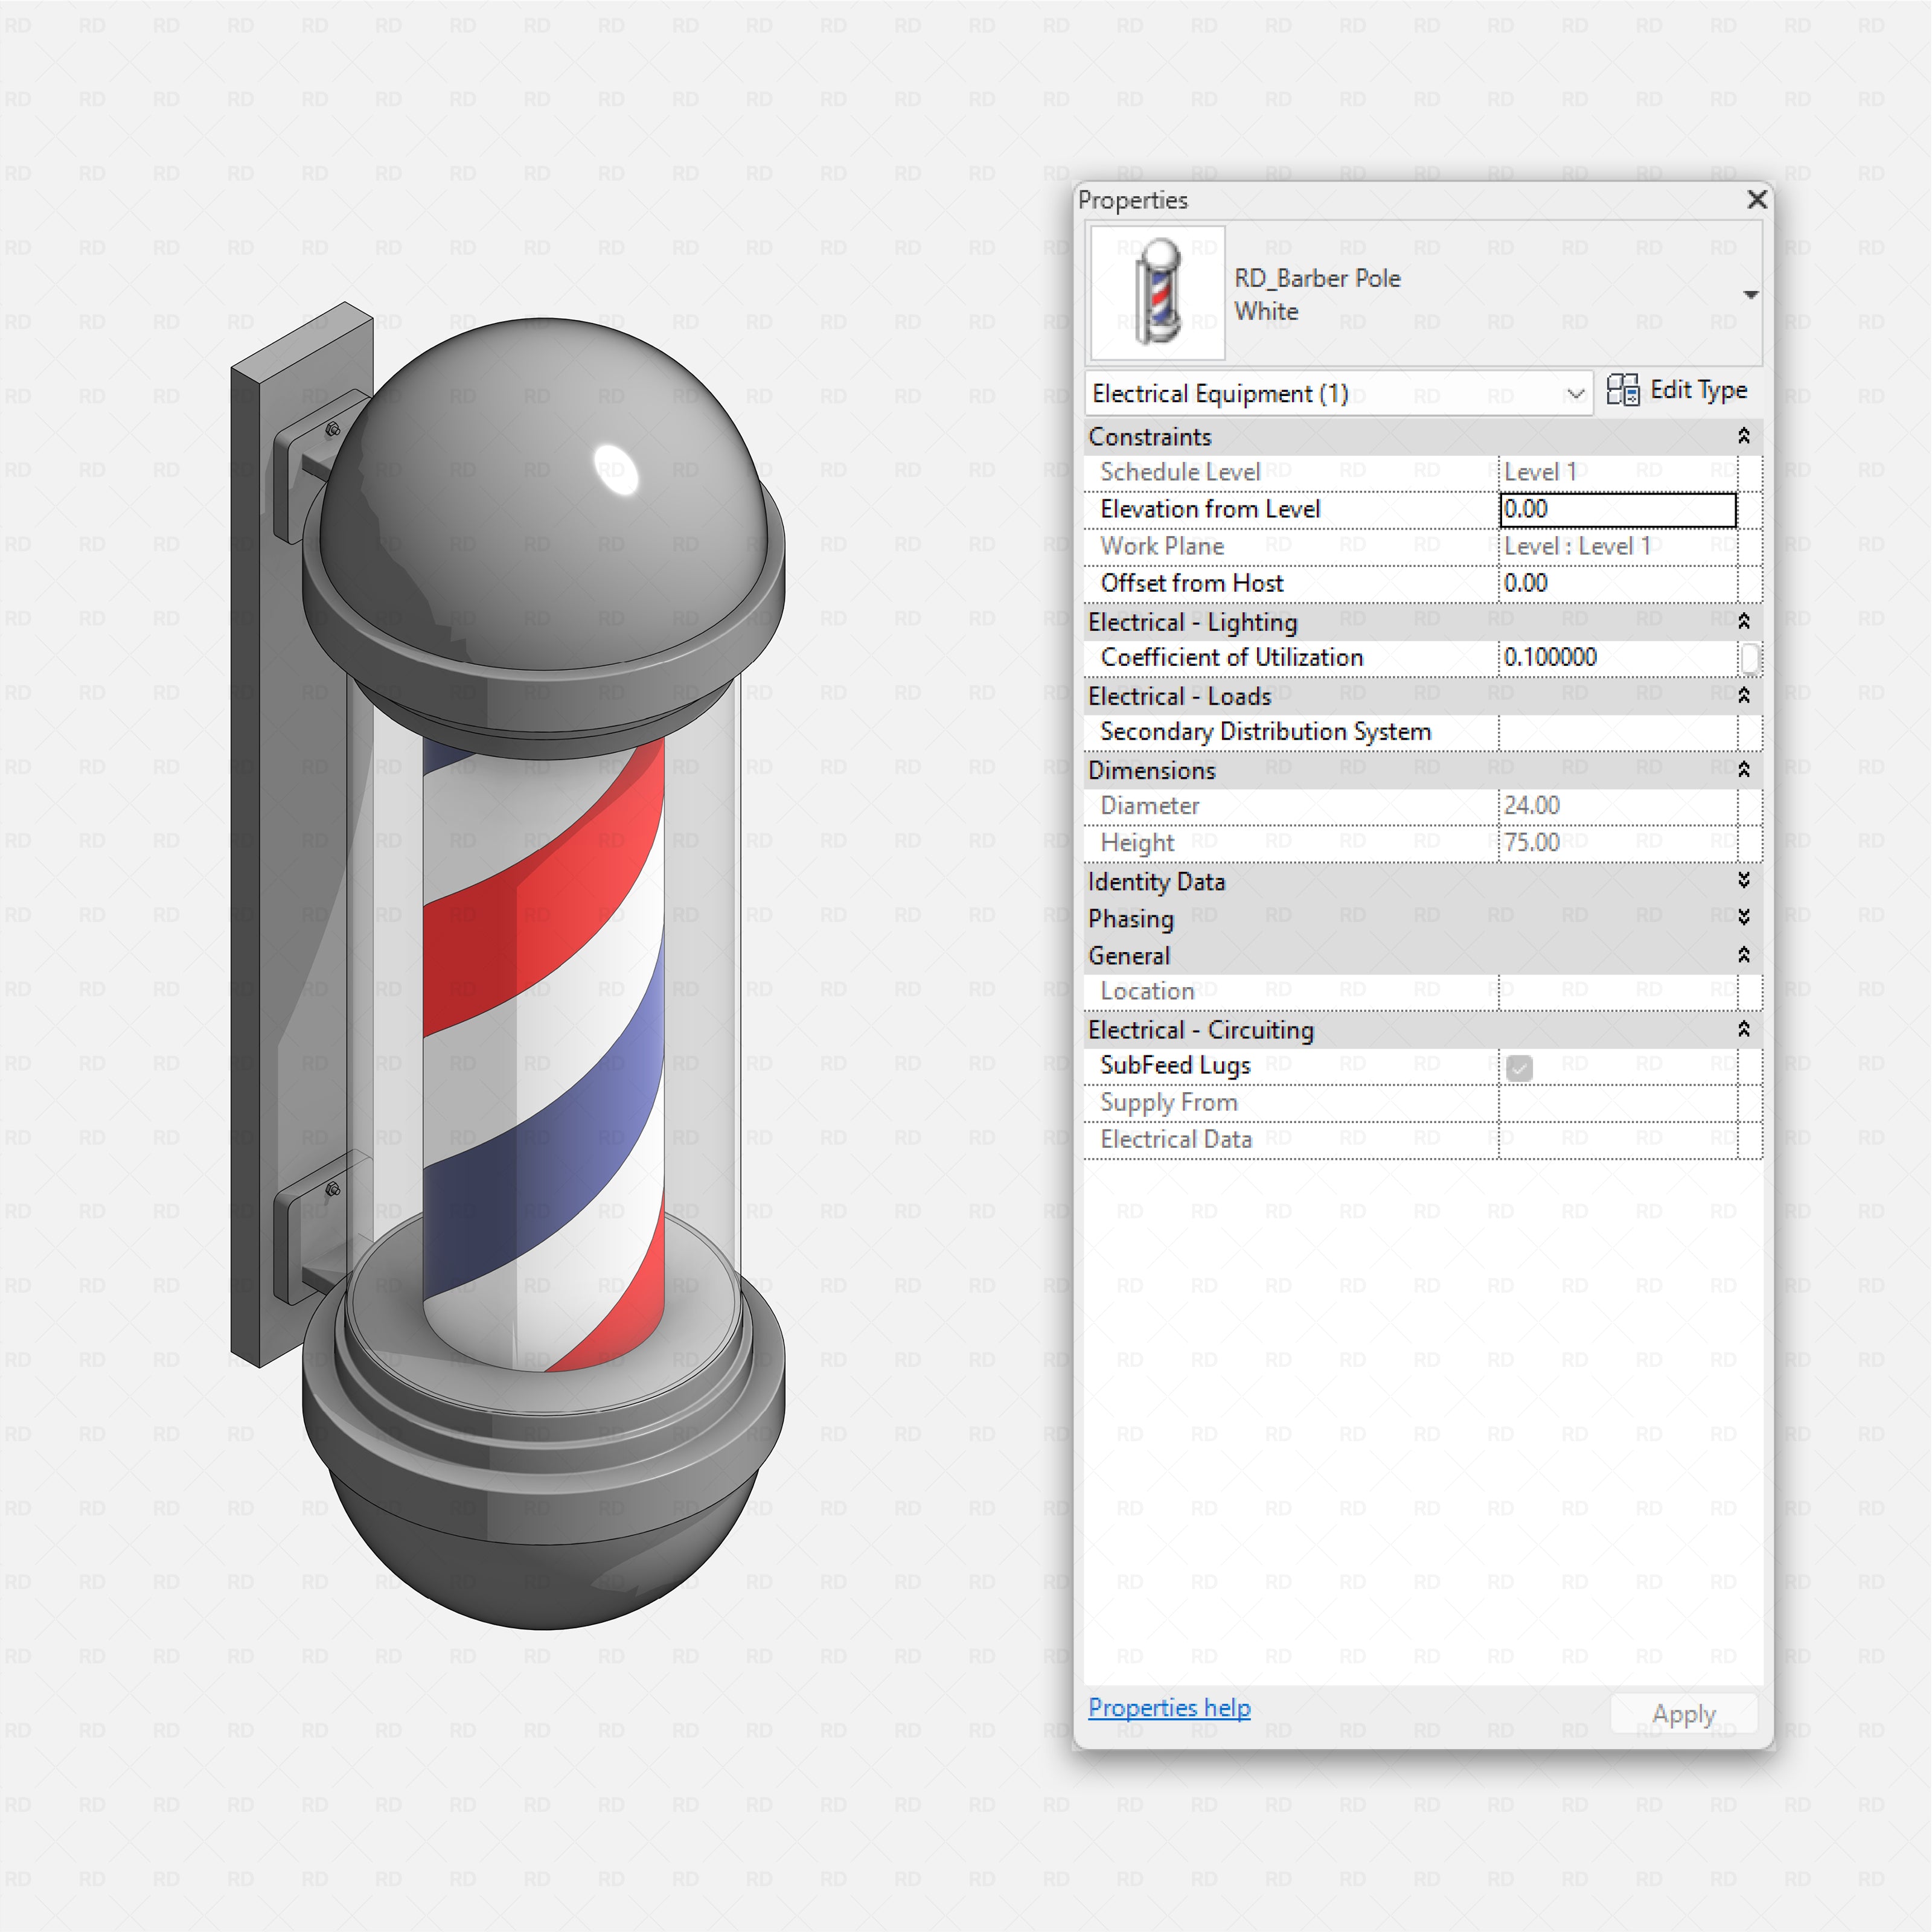Collapse the Electrical - Lighting section
The height and width of the screenshot is (1932, 1932).
click(1744, 621)
